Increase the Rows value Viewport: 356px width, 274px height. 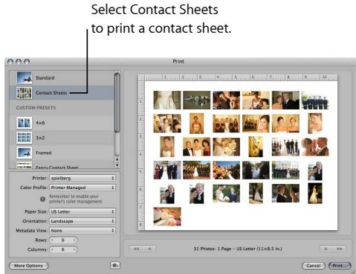[74, 240]
